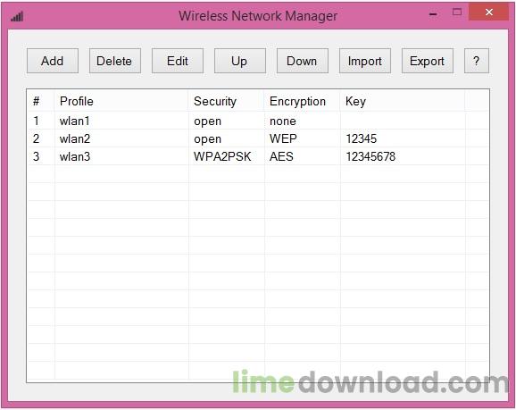The width and height of the screenshot is (516, 410).
Task: Open Edit for the profile
Action: tap(178, 61)
